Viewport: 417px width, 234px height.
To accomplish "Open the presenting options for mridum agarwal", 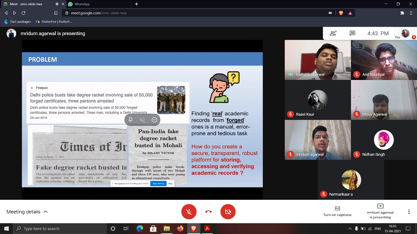I will coord(380,211).
